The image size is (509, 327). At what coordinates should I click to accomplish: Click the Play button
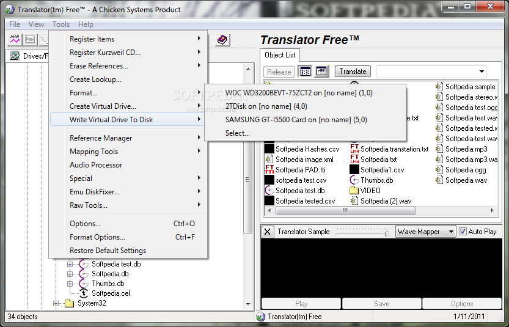301,304
